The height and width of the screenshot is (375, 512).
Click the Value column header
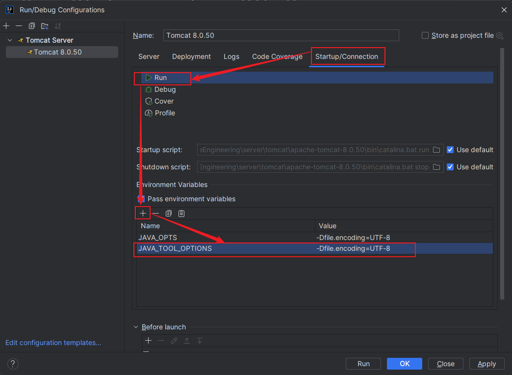pyautogui.click(x=404, y=226)
